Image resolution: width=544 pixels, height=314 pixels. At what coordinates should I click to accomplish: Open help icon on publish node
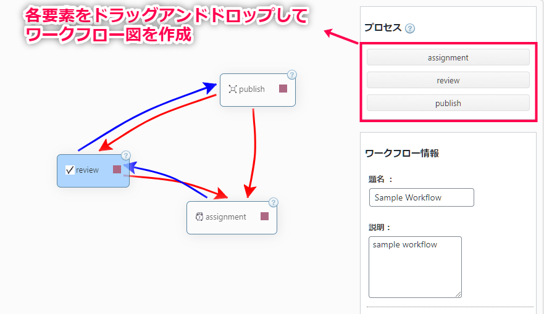(x=292, y=75)
